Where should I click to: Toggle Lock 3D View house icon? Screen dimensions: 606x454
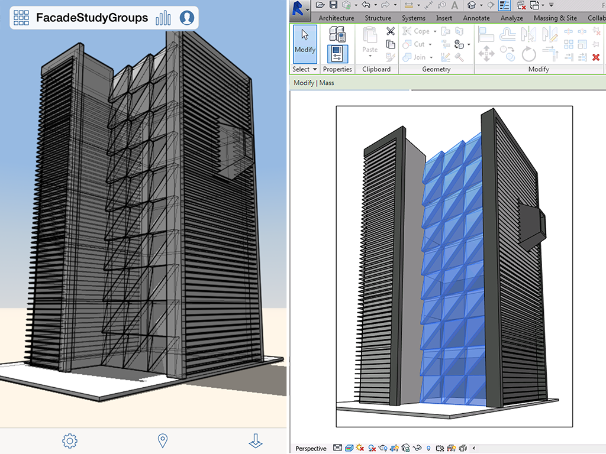click(405, 448)
